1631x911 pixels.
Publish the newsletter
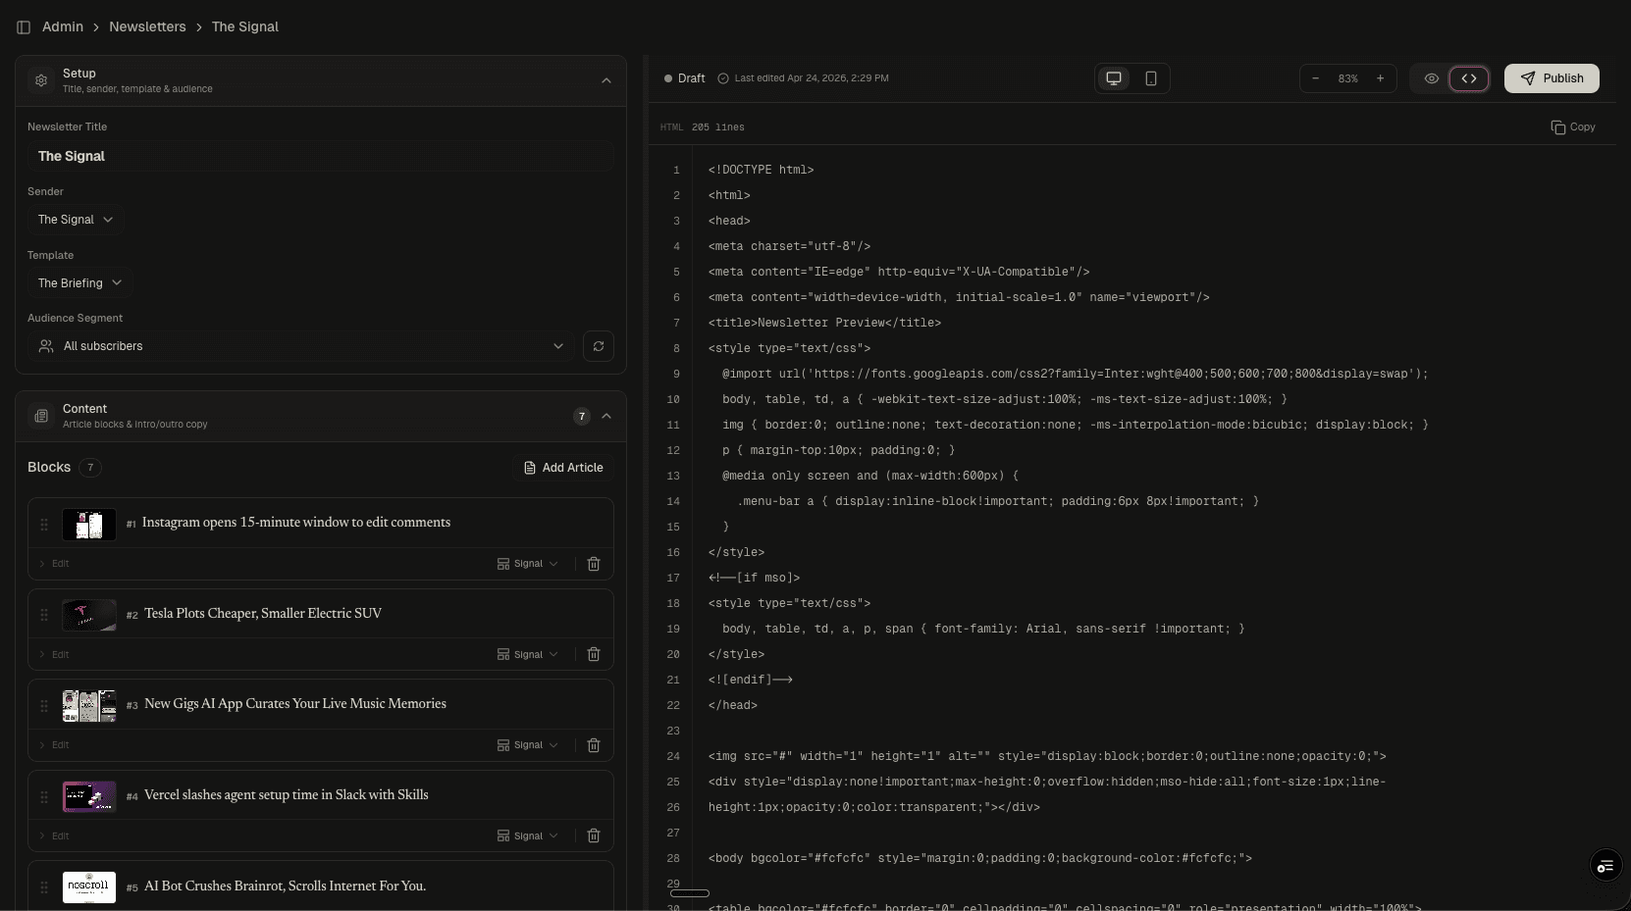click(1552, 78)
